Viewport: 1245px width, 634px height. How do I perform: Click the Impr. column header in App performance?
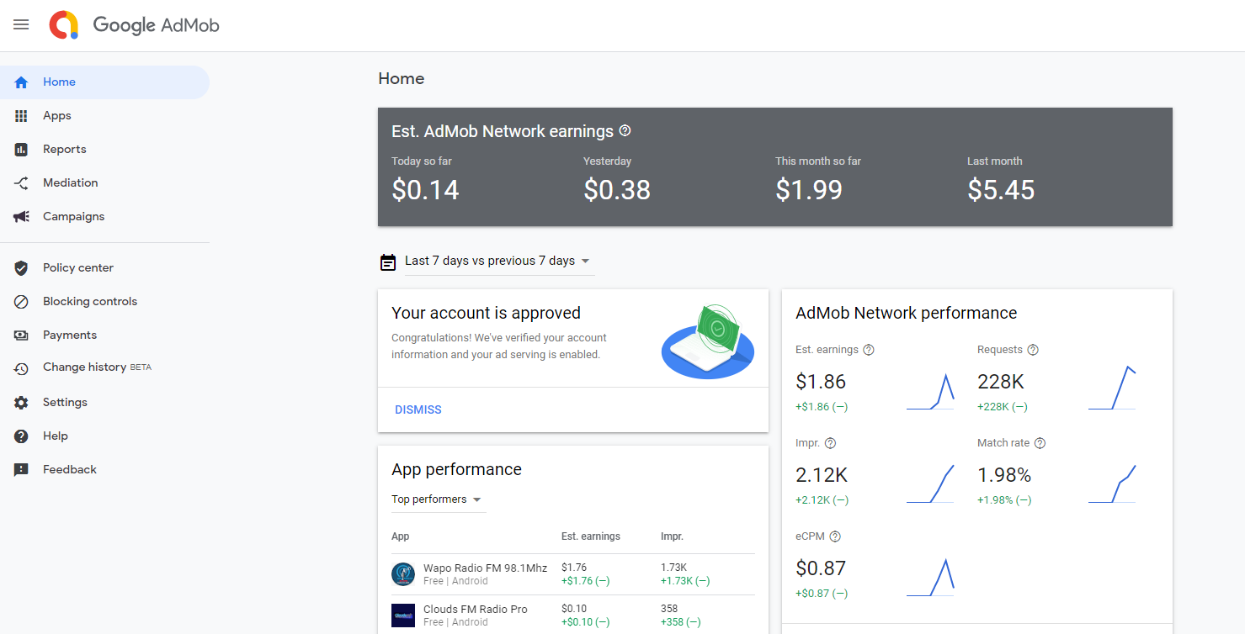pyautogui.click(x=672, y=536)
